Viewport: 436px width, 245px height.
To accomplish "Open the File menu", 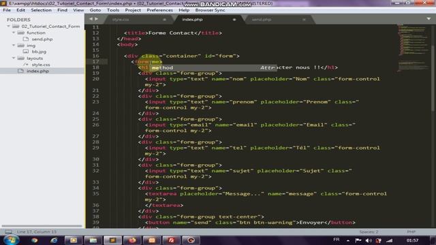I will [x=7, y=10].
